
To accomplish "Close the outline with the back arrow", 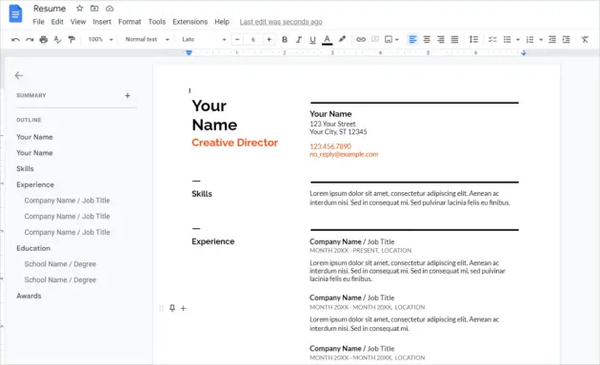I will pyautogui.click(x=19, y=76).
